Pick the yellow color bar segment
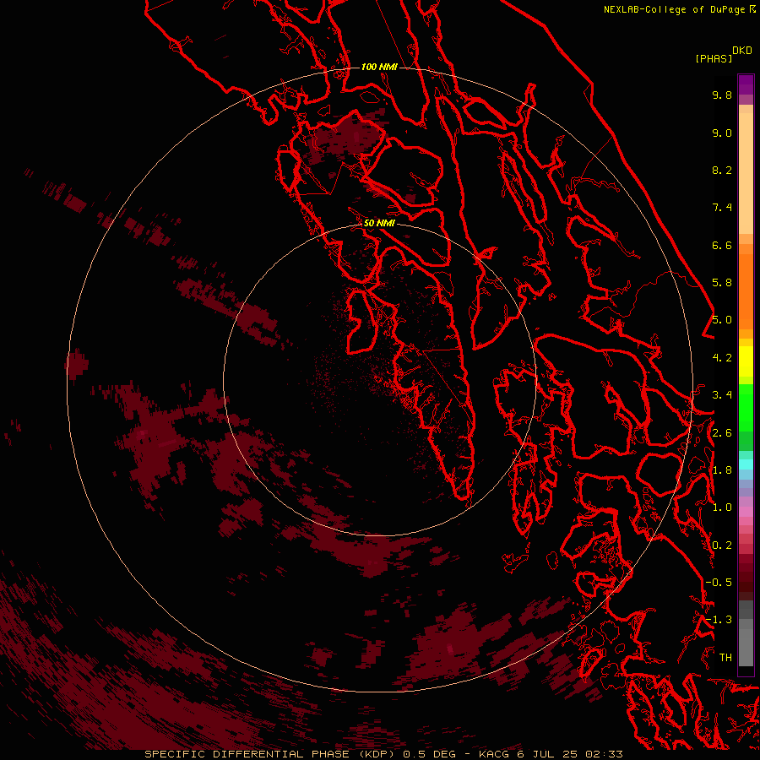The height and width of the screenshot is (760, 760). point(746,361)
